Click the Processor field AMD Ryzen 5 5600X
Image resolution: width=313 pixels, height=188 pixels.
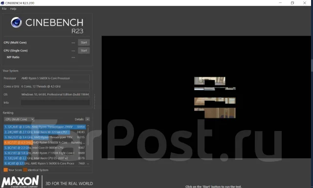coord(55,78)
